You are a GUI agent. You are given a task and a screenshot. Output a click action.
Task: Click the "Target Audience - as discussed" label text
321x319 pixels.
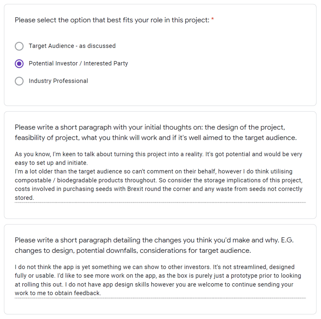coord(72,46)
